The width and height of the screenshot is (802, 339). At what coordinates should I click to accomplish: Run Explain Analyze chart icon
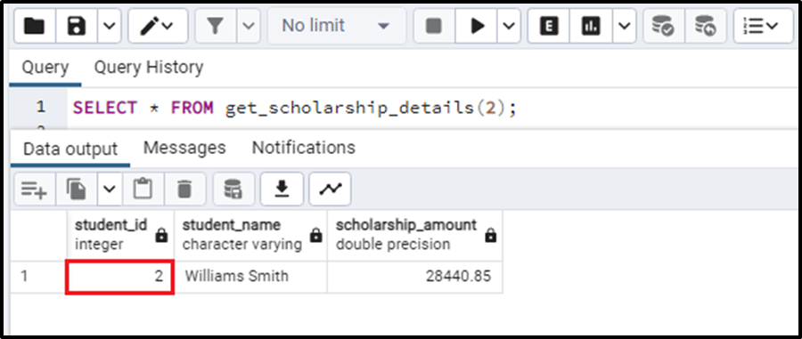tap(592, 26)
